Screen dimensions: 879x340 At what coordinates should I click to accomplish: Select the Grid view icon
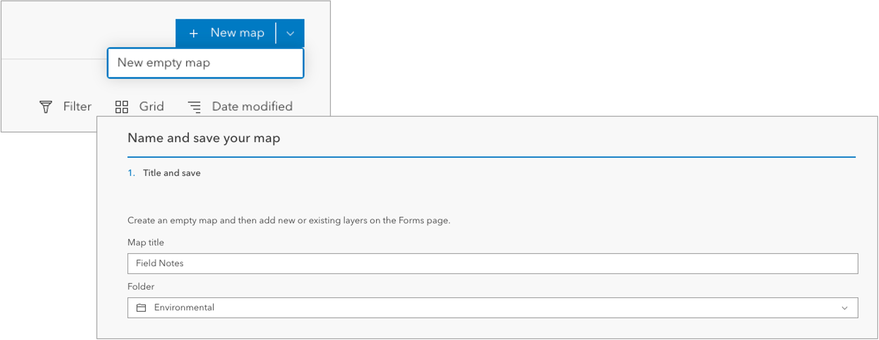[121, 107]
